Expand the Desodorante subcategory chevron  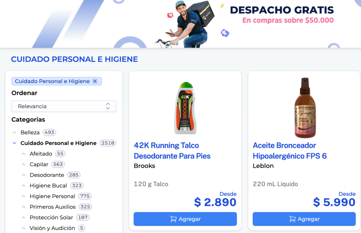click(24, 175)
